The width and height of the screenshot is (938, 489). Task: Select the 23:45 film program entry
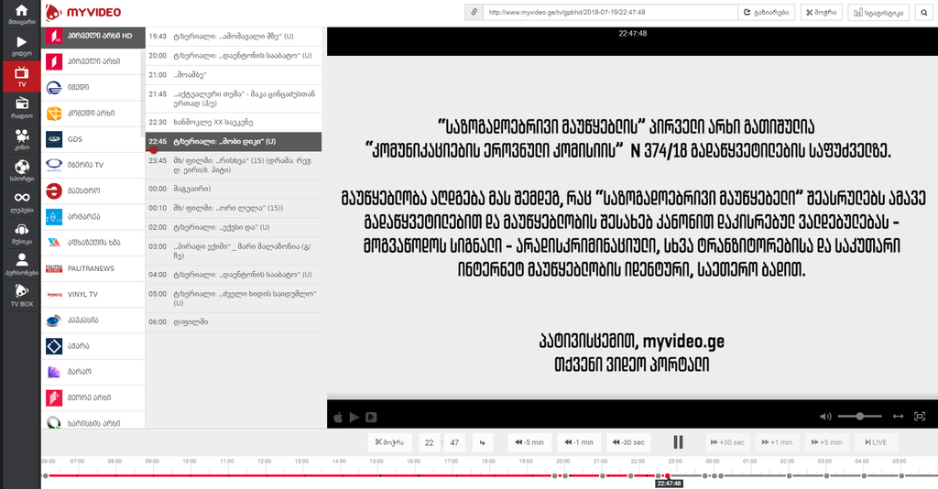[x=234, y=165]
